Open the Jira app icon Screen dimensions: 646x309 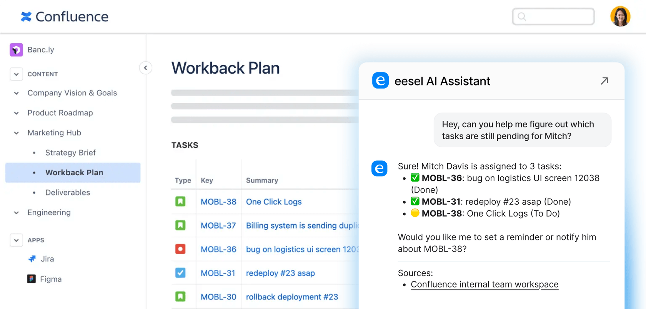click(x=32, y=259)
